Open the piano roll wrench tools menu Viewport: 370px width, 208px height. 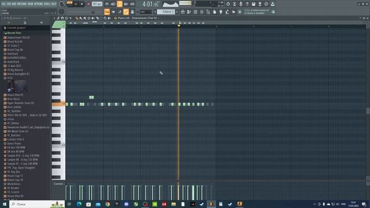point(58,18)
